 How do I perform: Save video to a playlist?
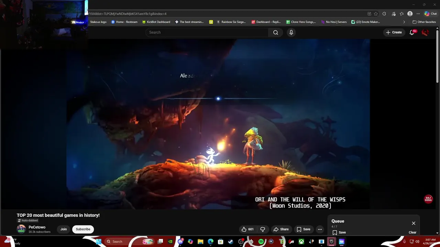(x=304, y=229)
